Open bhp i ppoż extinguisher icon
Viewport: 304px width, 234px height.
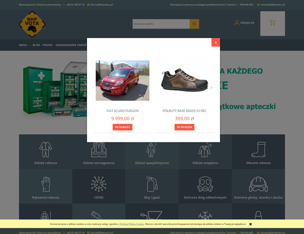tap(152, 184)
